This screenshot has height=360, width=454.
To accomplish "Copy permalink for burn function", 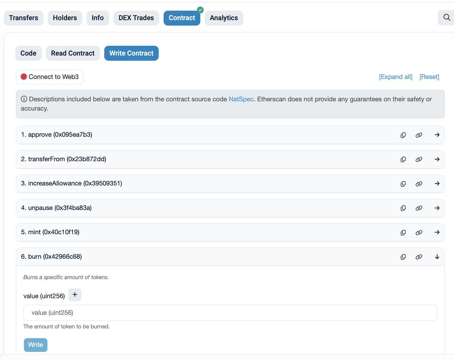I will coord(419,257).
